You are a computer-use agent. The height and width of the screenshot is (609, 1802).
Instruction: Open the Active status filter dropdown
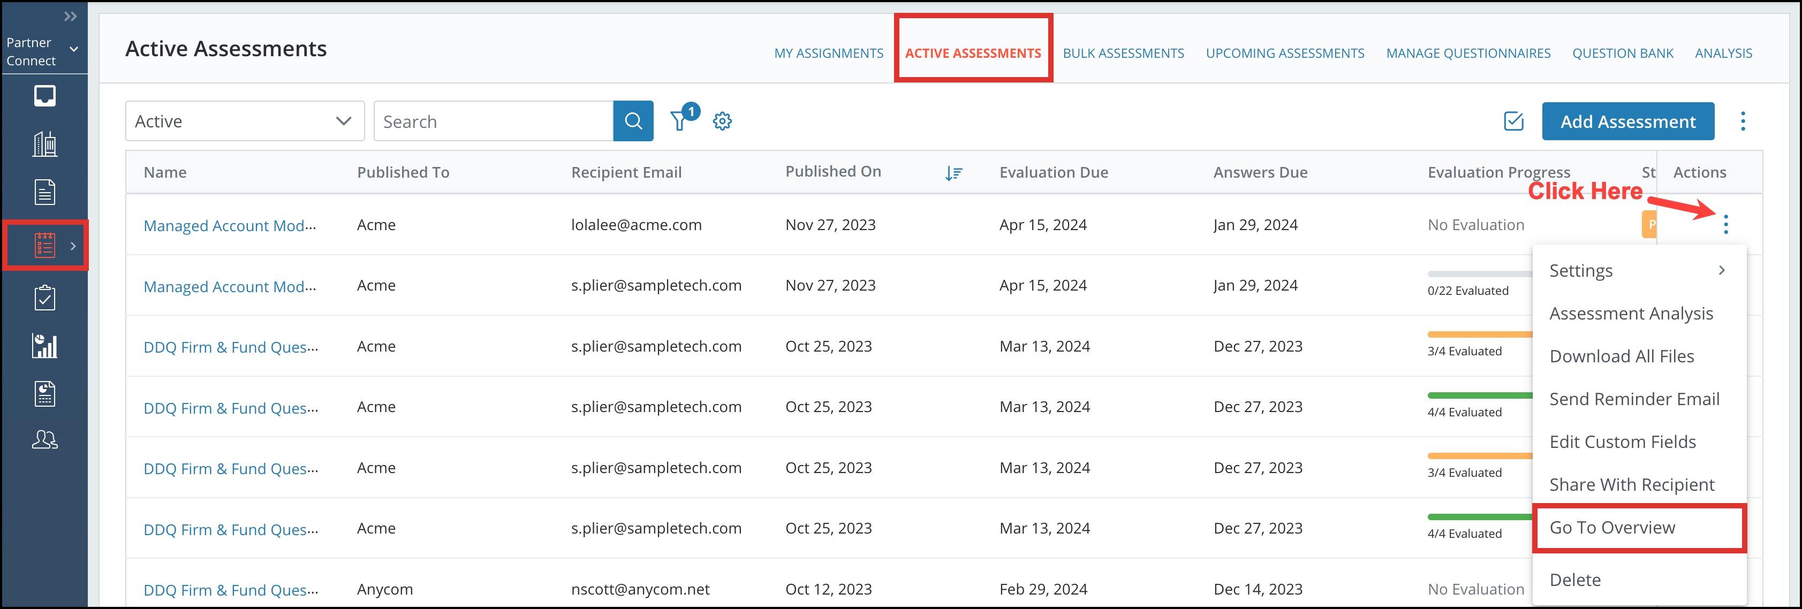(x=244, y=120)
